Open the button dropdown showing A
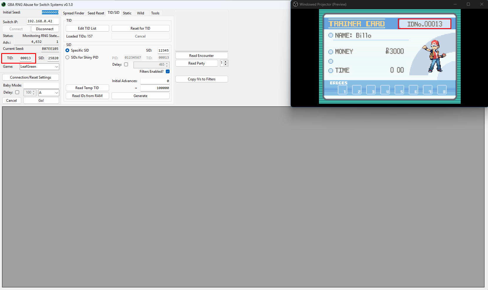 (49, 93)
